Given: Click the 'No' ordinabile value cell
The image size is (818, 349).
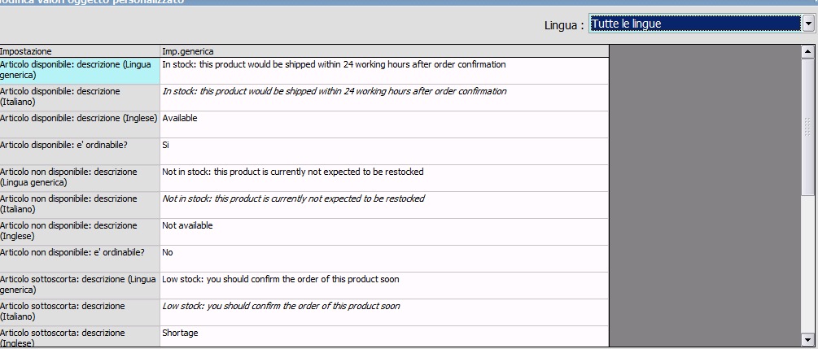Looking at the screenshot, I should point(384,258).
